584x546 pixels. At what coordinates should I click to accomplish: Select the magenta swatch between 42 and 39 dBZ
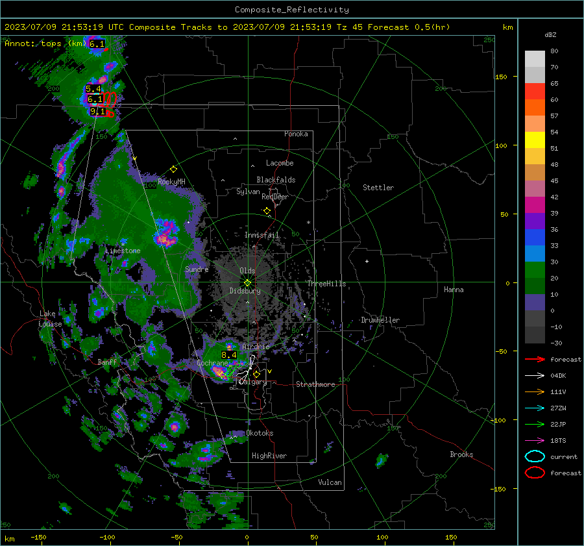tap(535, 205)
